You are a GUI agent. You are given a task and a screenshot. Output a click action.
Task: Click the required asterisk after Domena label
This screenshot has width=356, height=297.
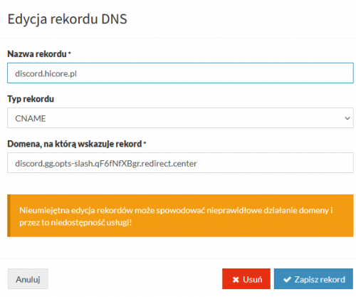145,142
